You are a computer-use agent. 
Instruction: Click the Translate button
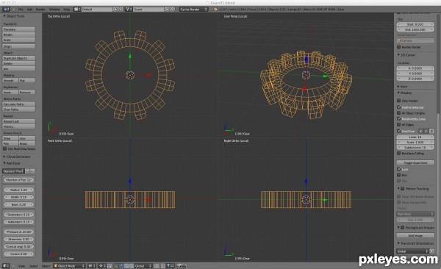[x=19, y=29]
